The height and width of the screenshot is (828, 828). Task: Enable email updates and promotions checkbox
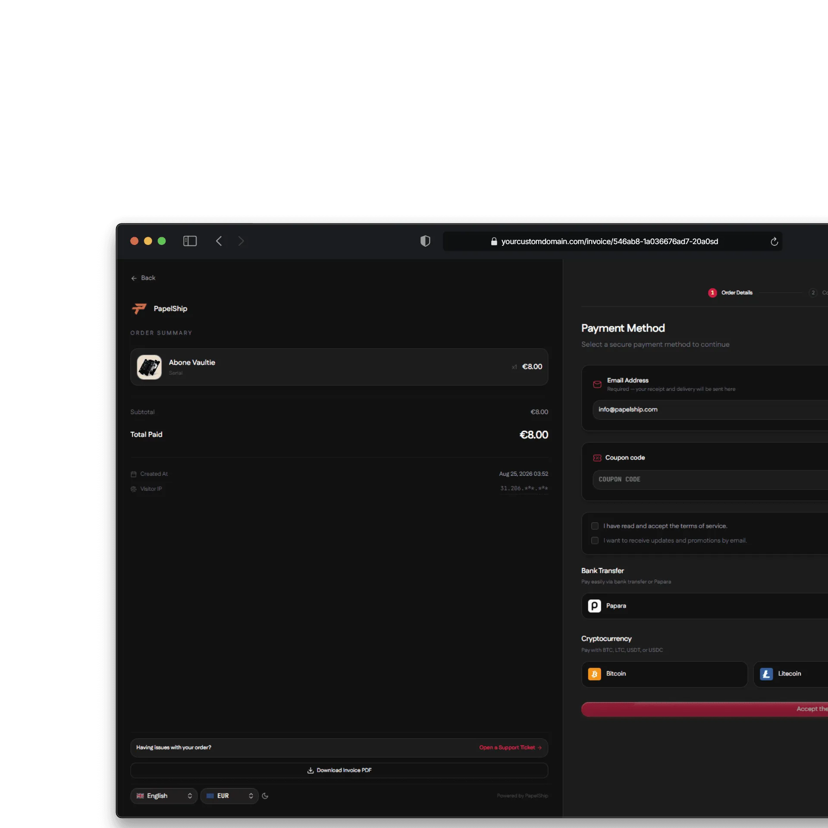[595, 540]
